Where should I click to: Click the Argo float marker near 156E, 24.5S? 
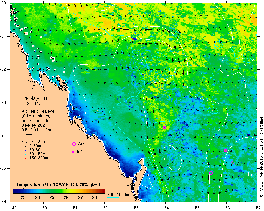pyautogui.click(x=226, y=151)
